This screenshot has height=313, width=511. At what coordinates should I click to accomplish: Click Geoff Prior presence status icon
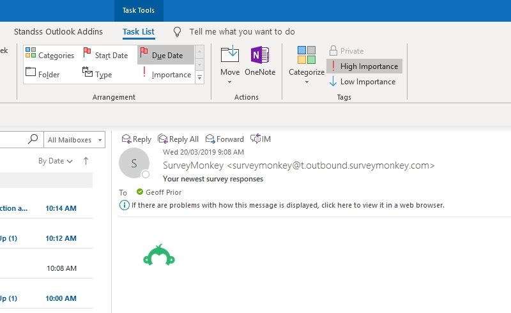click(140, 192)
